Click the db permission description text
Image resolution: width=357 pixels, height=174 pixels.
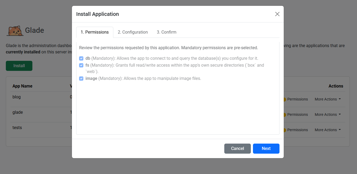(x=172, y=58)
